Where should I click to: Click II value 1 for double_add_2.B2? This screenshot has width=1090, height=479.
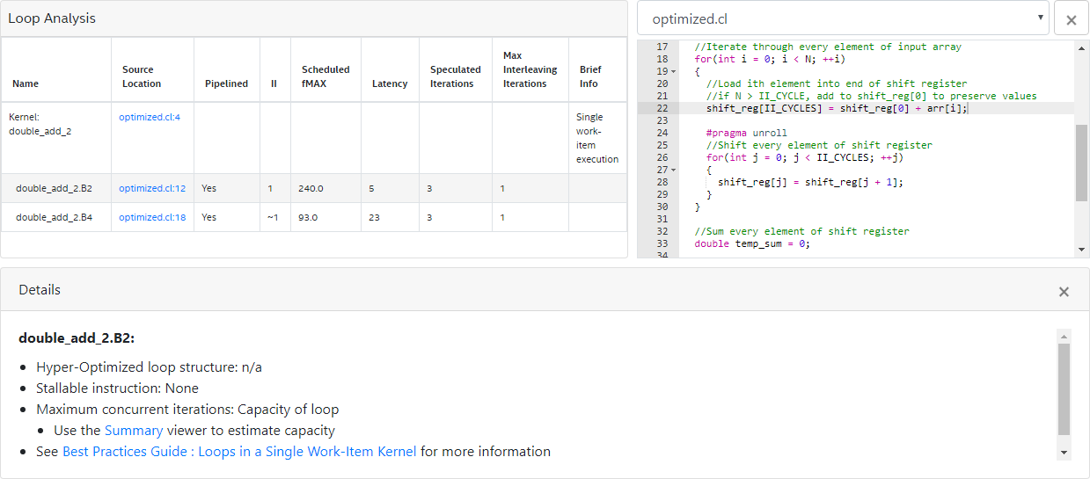click(271, 188)
